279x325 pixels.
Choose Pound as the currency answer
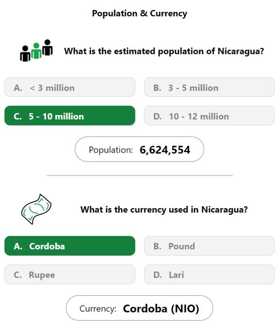(x=209, y=246)
